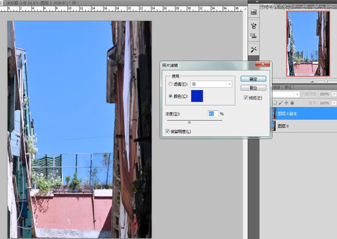Screen dimensions: 337x239
Task: Click the lock all padlock icon
Action: 292,103
